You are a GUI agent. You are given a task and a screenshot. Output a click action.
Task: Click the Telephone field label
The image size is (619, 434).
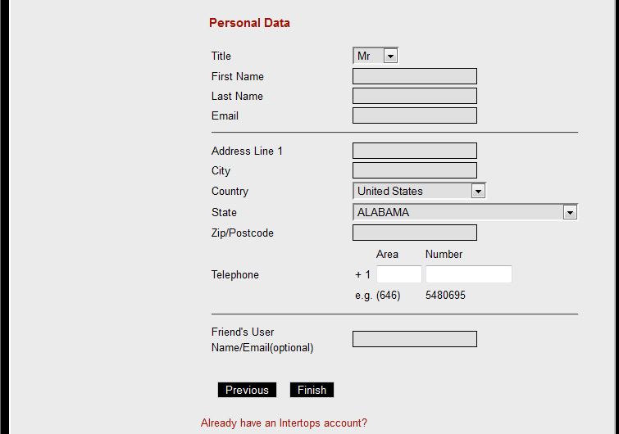pyautogui.click(x=234, y=274)
